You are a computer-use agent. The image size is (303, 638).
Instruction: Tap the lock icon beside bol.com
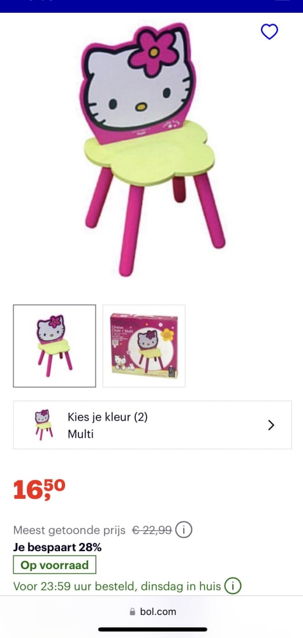pos(132,612)
